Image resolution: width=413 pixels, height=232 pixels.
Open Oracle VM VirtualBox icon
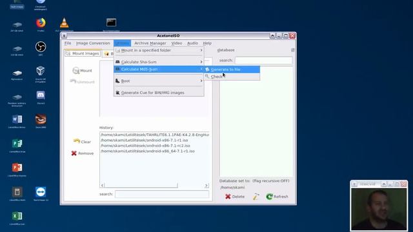41,71
